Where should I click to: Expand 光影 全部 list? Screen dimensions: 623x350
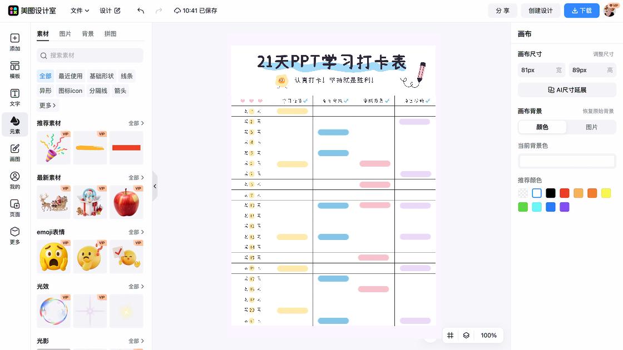coord(136,341)
